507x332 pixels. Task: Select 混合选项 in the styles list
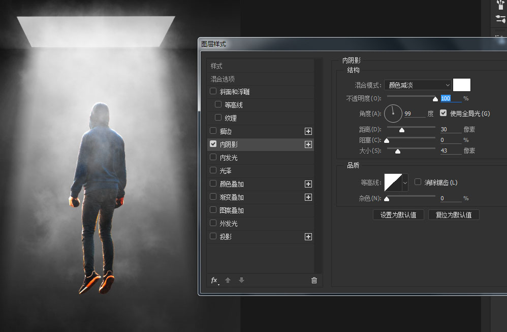coord(260,79)
